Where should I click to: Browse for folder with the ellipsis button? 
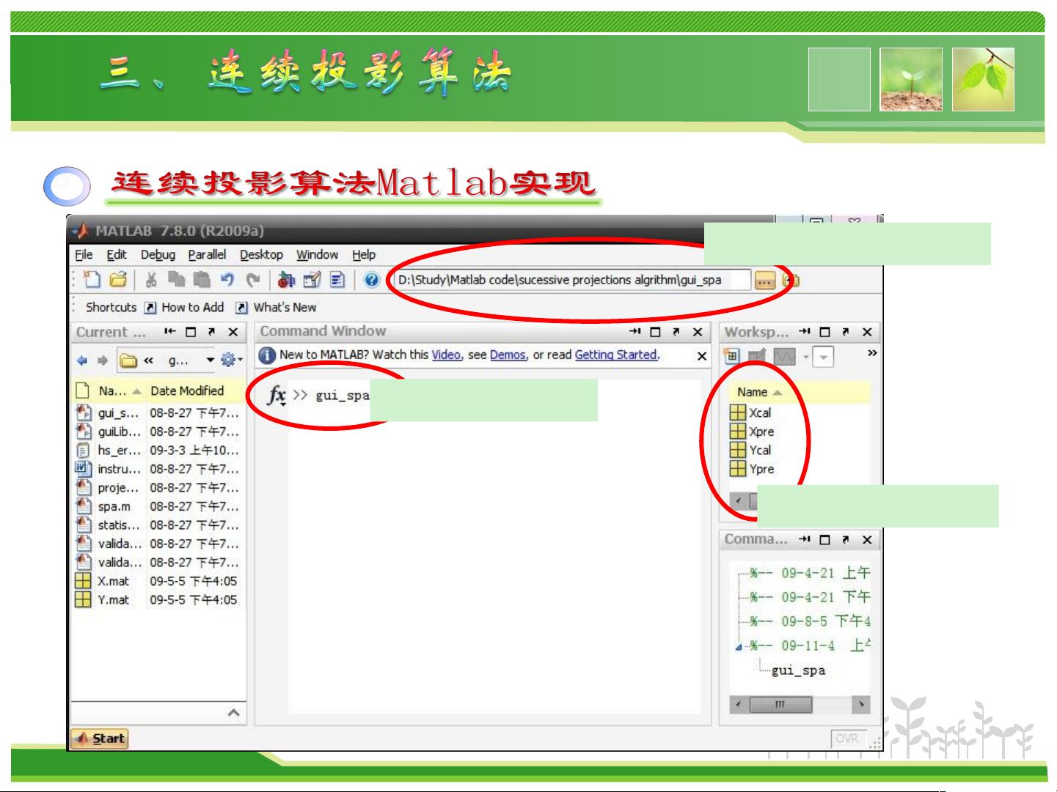(x=765, y=281)
